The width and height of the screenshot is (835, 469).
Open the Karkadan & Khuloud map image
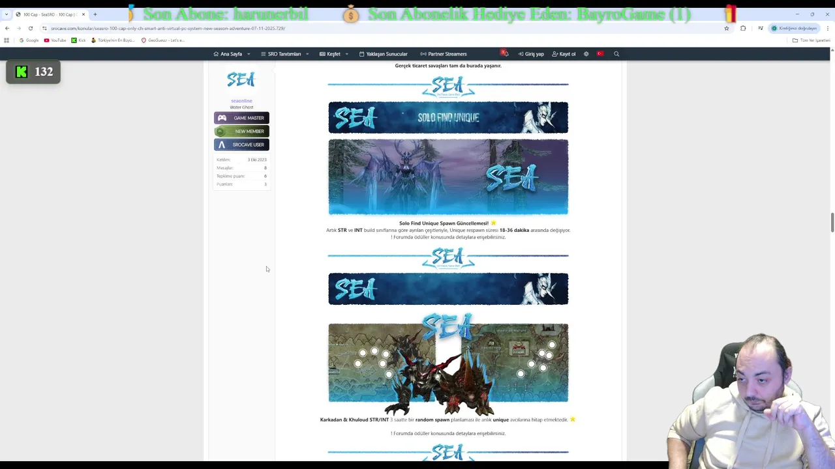448,363
